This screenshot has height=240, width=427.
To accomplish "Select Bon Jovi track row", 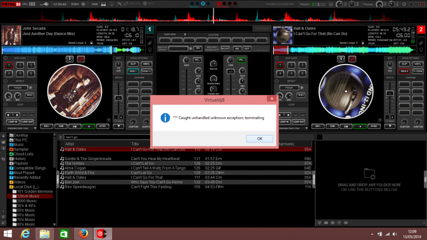I will 185,182.
